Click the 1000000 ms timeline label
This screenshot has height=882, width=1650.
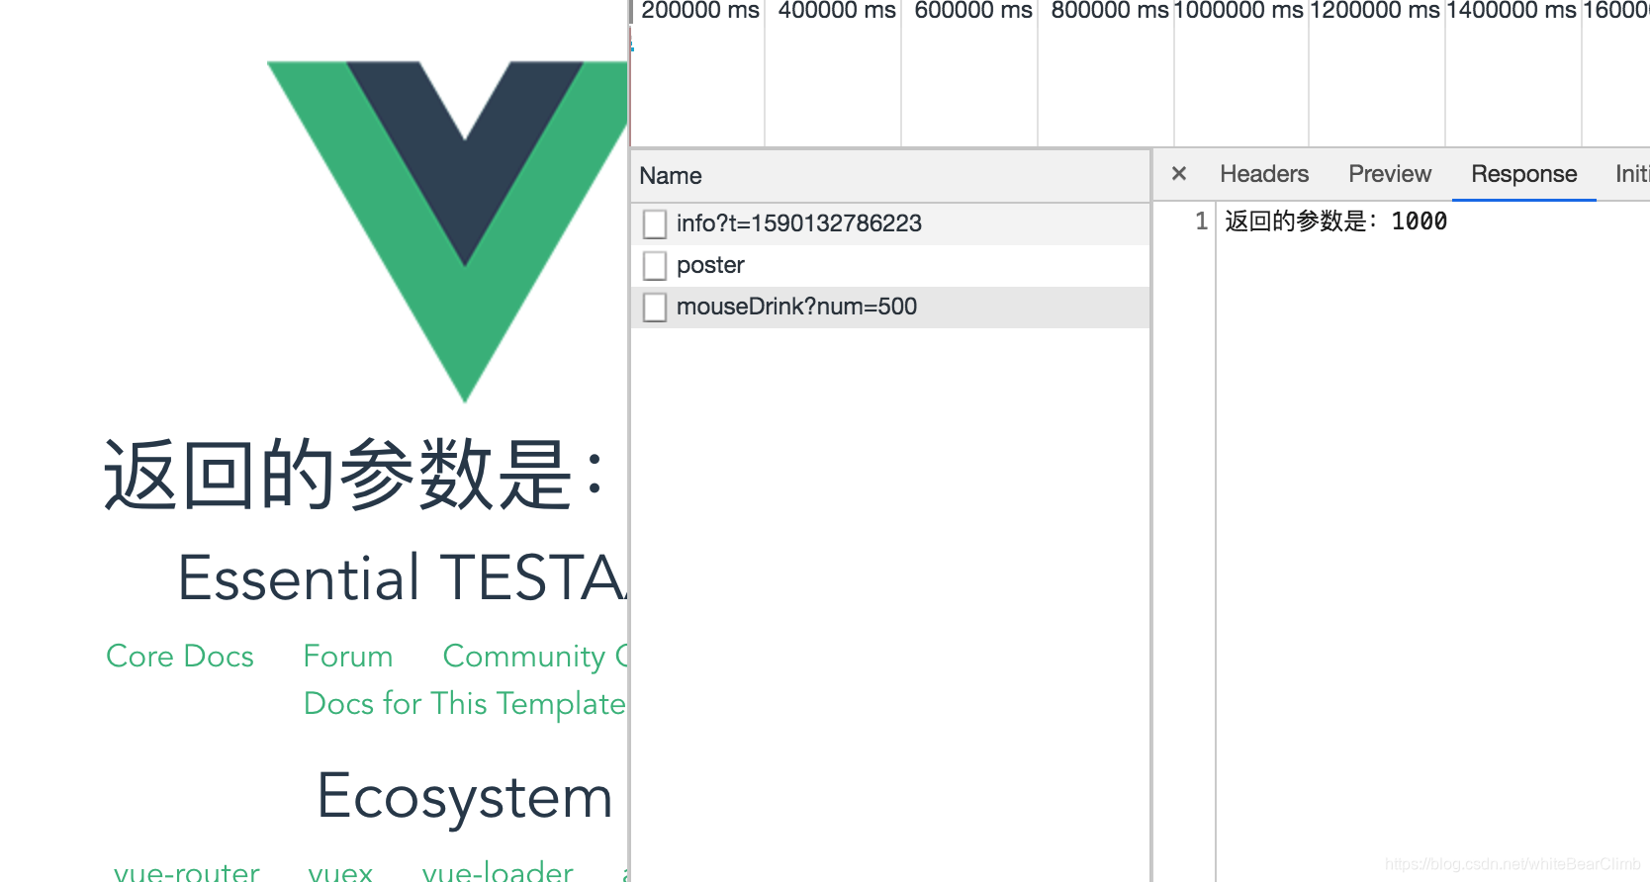click(x=1238, y=11)
